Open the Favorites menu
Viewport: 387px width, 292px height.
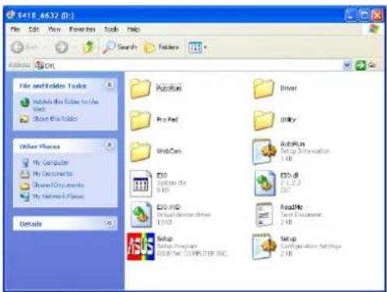point(82,30)
